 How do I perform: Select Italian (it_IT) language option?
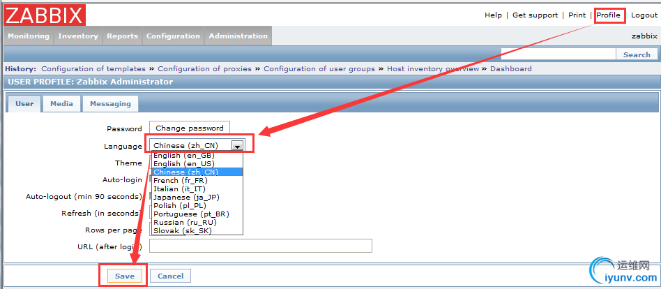click(x=197, y=188)
